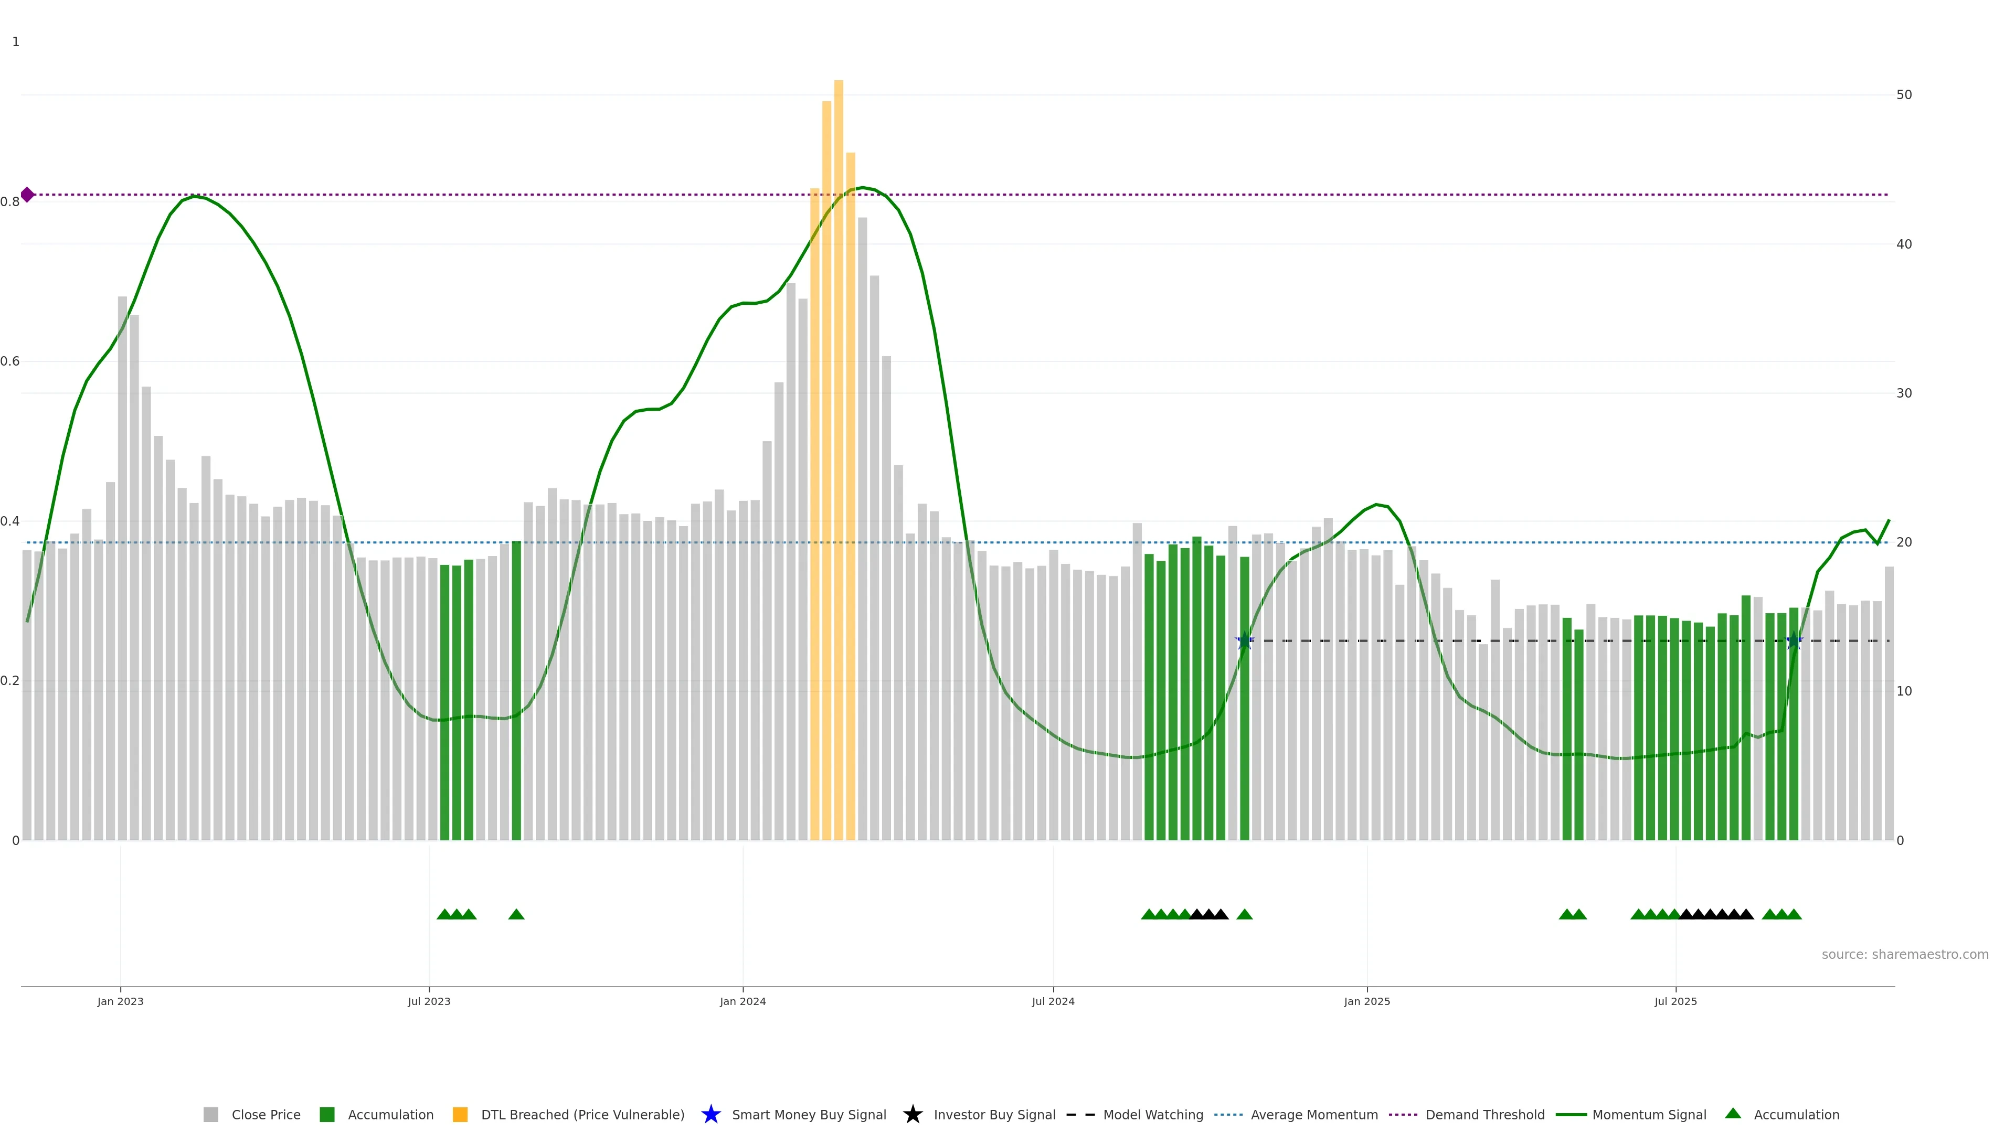The image size is (2015, 1133).
Task: Click the source: sharemaestro.com text
Action: 1905,954
